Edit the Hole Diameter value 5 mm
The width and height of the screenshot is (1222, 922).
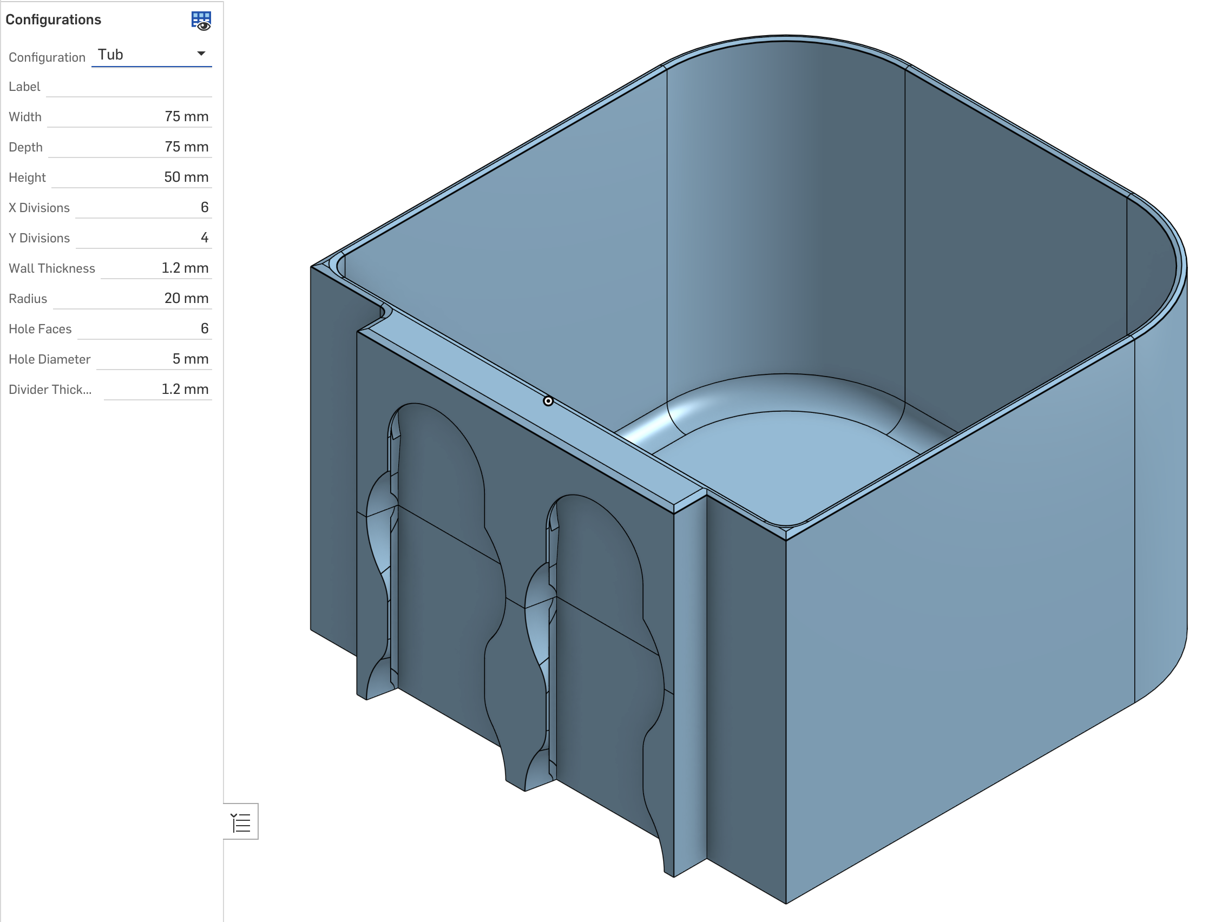pos(154,360)
